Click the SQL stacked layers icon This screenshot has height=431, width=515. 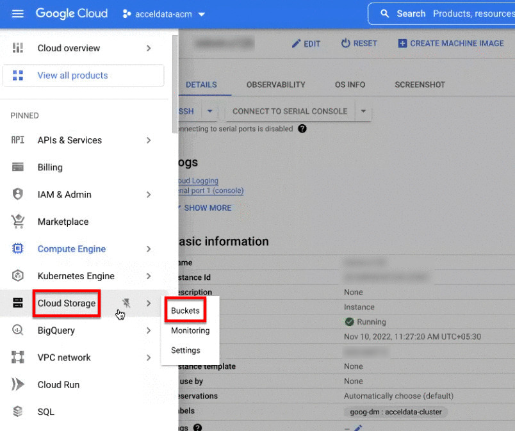[x=18, y=411]
